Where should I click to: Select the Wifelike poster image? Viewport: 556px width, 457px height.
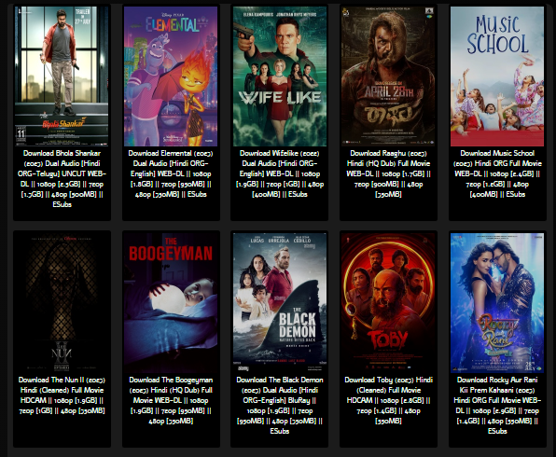point(280,76)
